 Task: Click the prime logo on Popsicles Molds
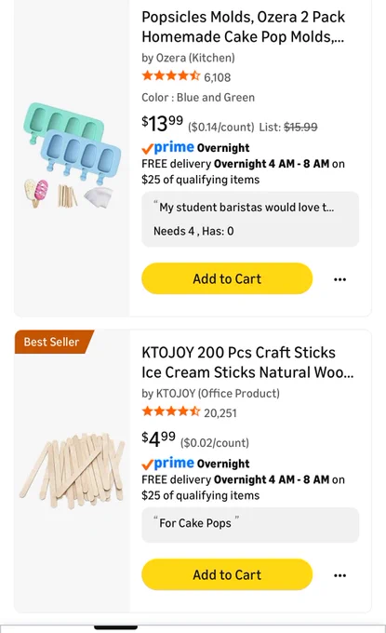click(167, 148)
